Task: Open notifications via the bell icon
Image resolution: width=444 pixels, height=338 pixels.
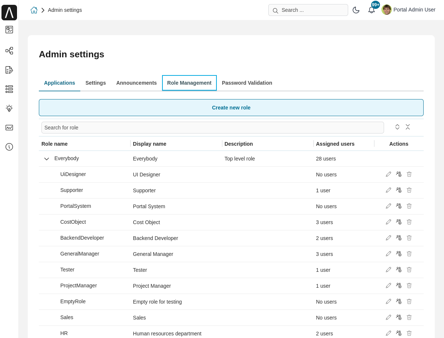Action: tap(371, 10)
